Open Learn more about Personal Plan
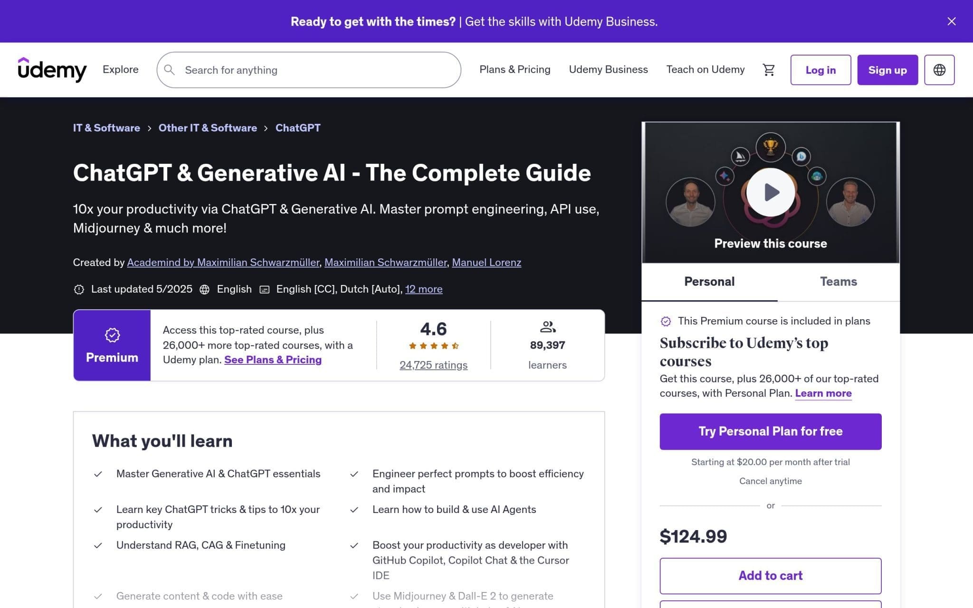The image size is (973, 608). [823, 393]
